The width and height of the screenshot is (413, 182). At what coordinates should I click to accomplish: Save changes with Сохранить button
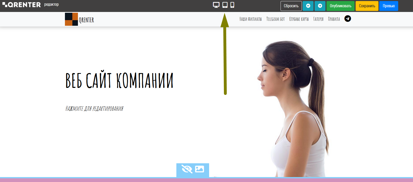(x=367, y=6)
